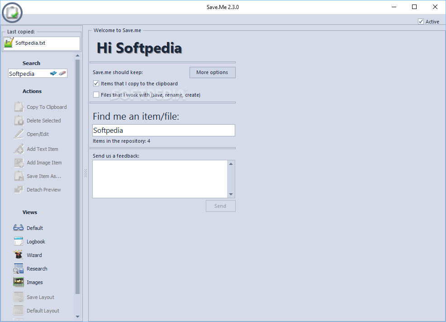Click the Add Text Item label
This screenshot has height=322, width=446.
43,149
